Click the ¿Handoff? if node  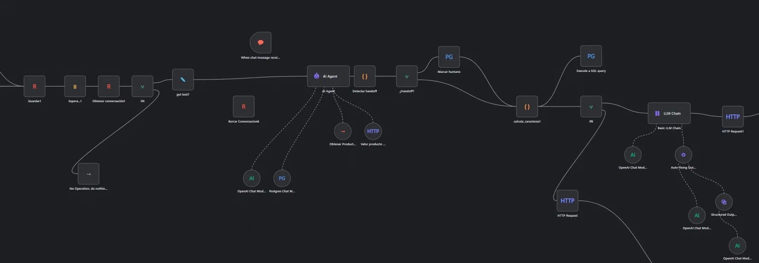[x=407, y=76]
